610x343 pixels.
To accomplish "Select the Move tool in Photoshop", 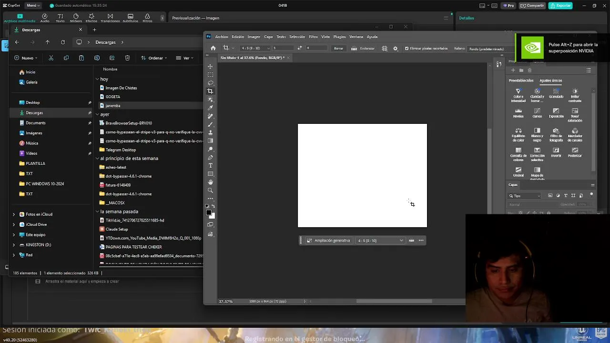I will [210, 67].
